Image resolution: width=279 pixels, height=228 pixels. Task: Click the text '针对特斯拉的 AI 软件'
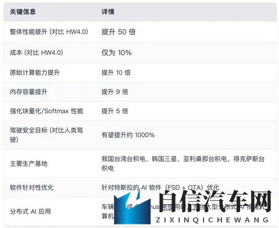(x=131, y=187)
